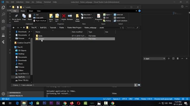Maximize VS Code panel with up chevron

coord(182,59)
